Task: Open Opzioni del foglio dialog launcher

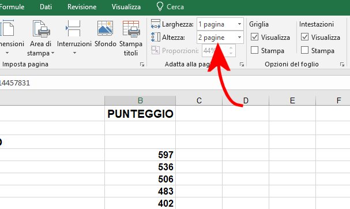Action: point(342,65)
